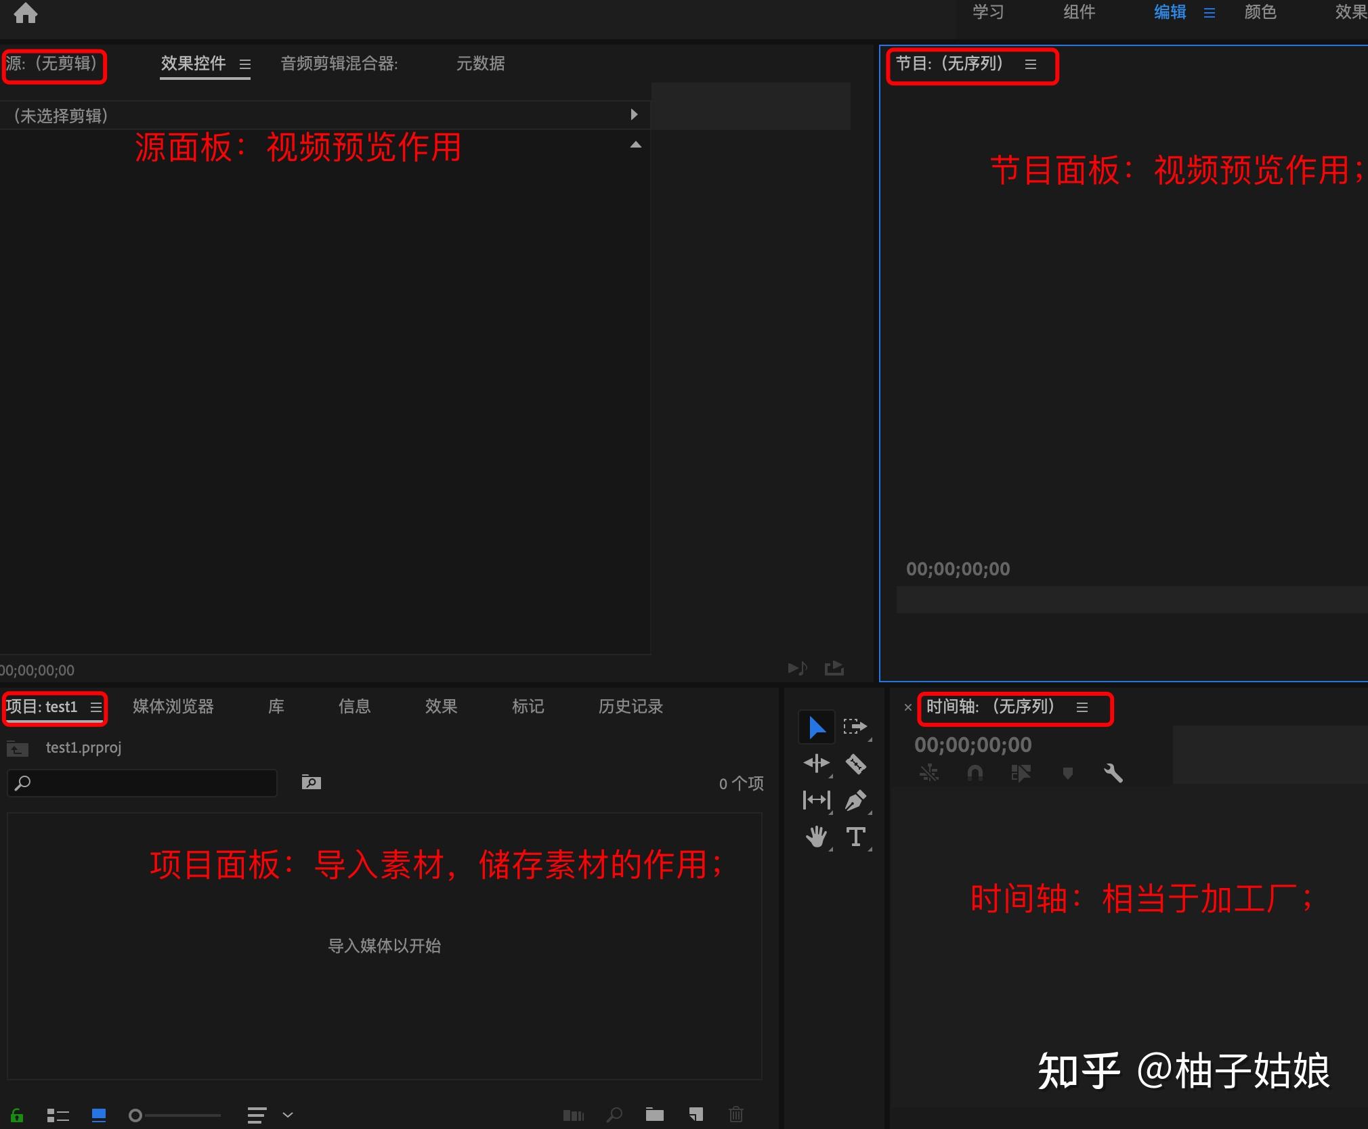Open timeline display settings wrench

pos(1113,773)
